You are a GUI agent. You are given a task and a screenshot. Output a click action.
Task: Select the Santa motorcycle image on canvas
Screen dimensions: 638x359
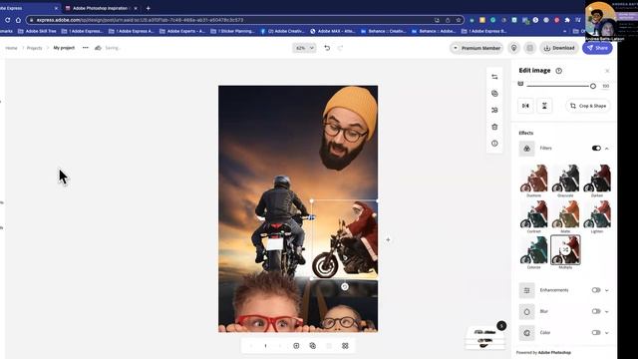pos(345,240)
